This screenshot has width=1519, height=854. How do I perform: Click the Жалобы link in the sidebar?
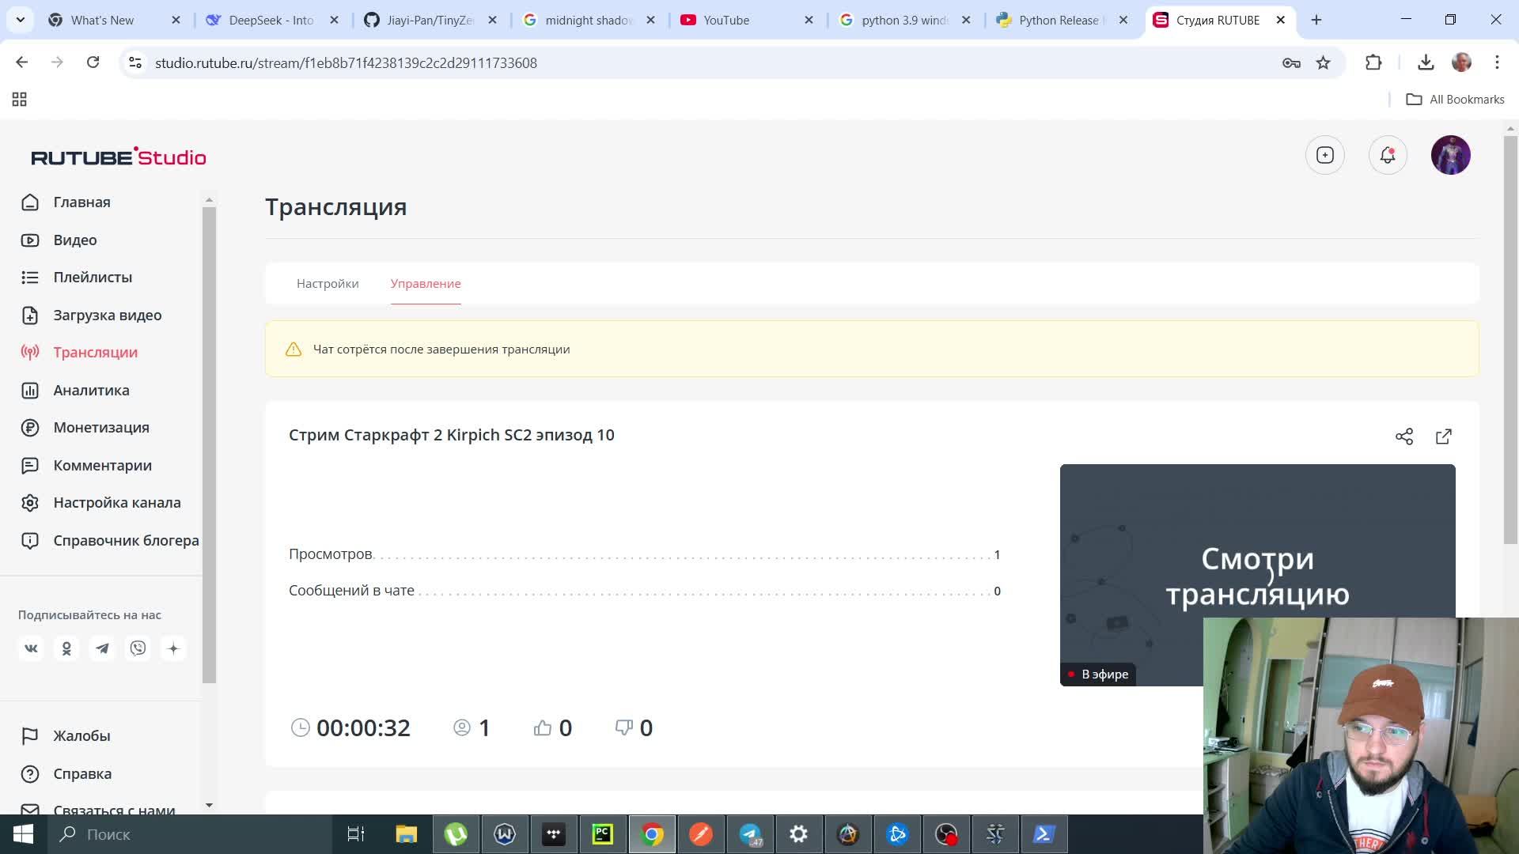pos(81,736)
